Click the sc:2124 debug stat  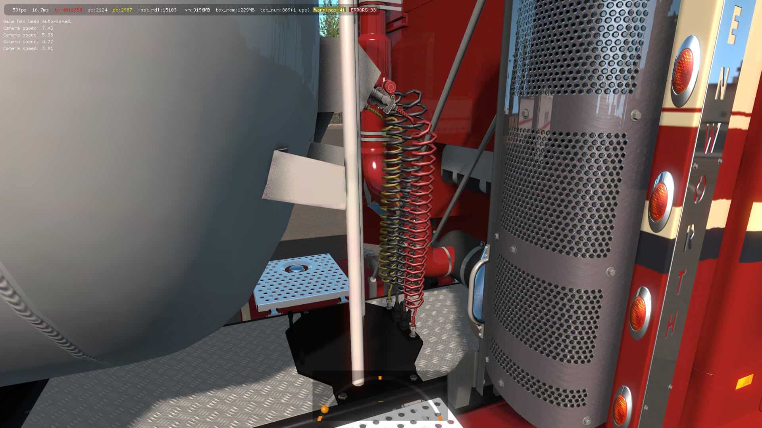pyautogui.click(x=97, y=10)
